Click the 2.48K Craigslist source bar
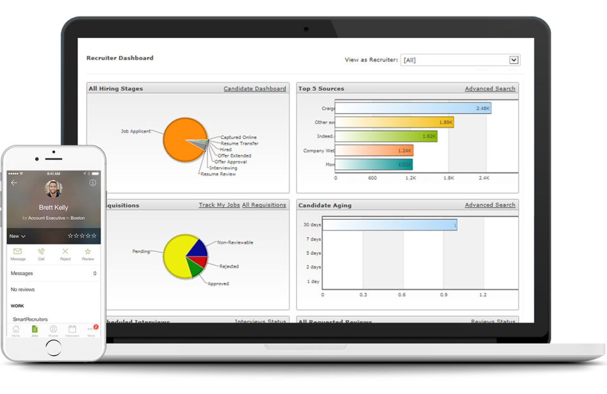The width and height of the screenshot is (607, 394). (413, 108)
